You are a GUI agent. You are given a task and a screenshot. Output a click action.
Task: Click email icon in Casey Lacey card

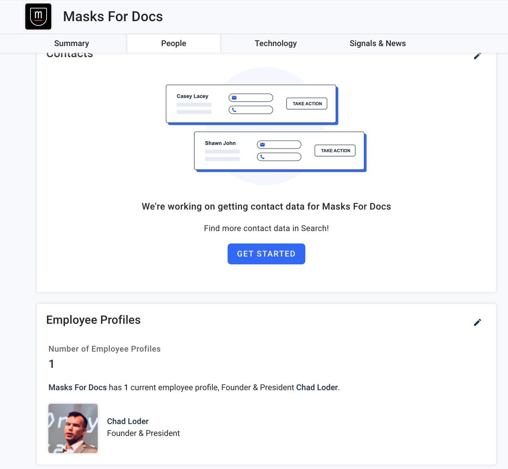pyautogui.click(x=234, y=98)
